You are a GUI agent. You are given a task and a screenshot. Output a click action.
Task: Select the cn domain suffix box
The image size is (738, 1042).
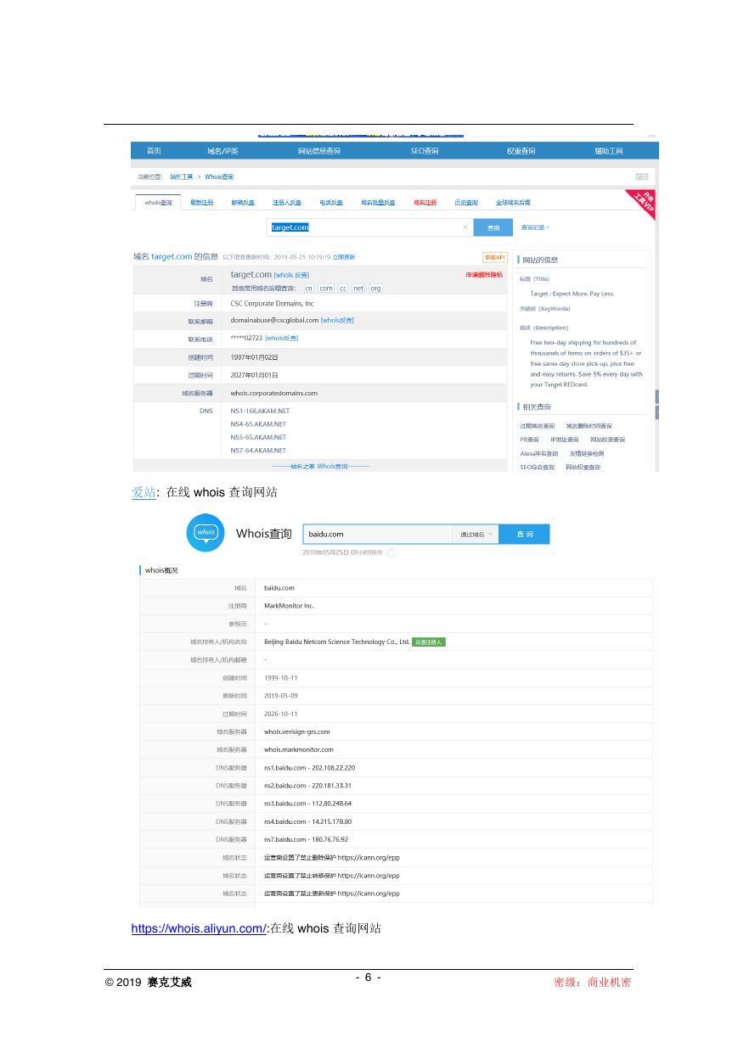[308, 289]
